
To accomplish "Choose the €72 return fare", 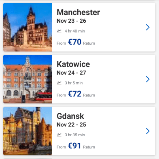I will pyautogui.click(x=75, y=94).
